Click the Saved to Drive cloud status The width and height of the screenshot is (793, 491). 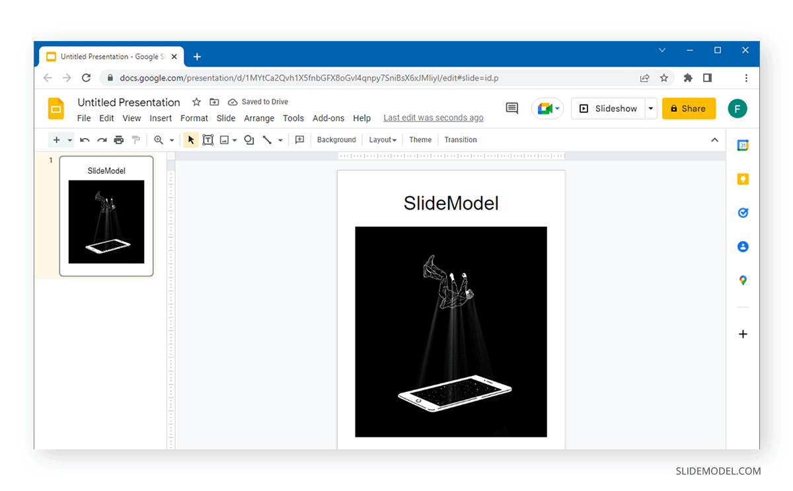pos(258,102)
